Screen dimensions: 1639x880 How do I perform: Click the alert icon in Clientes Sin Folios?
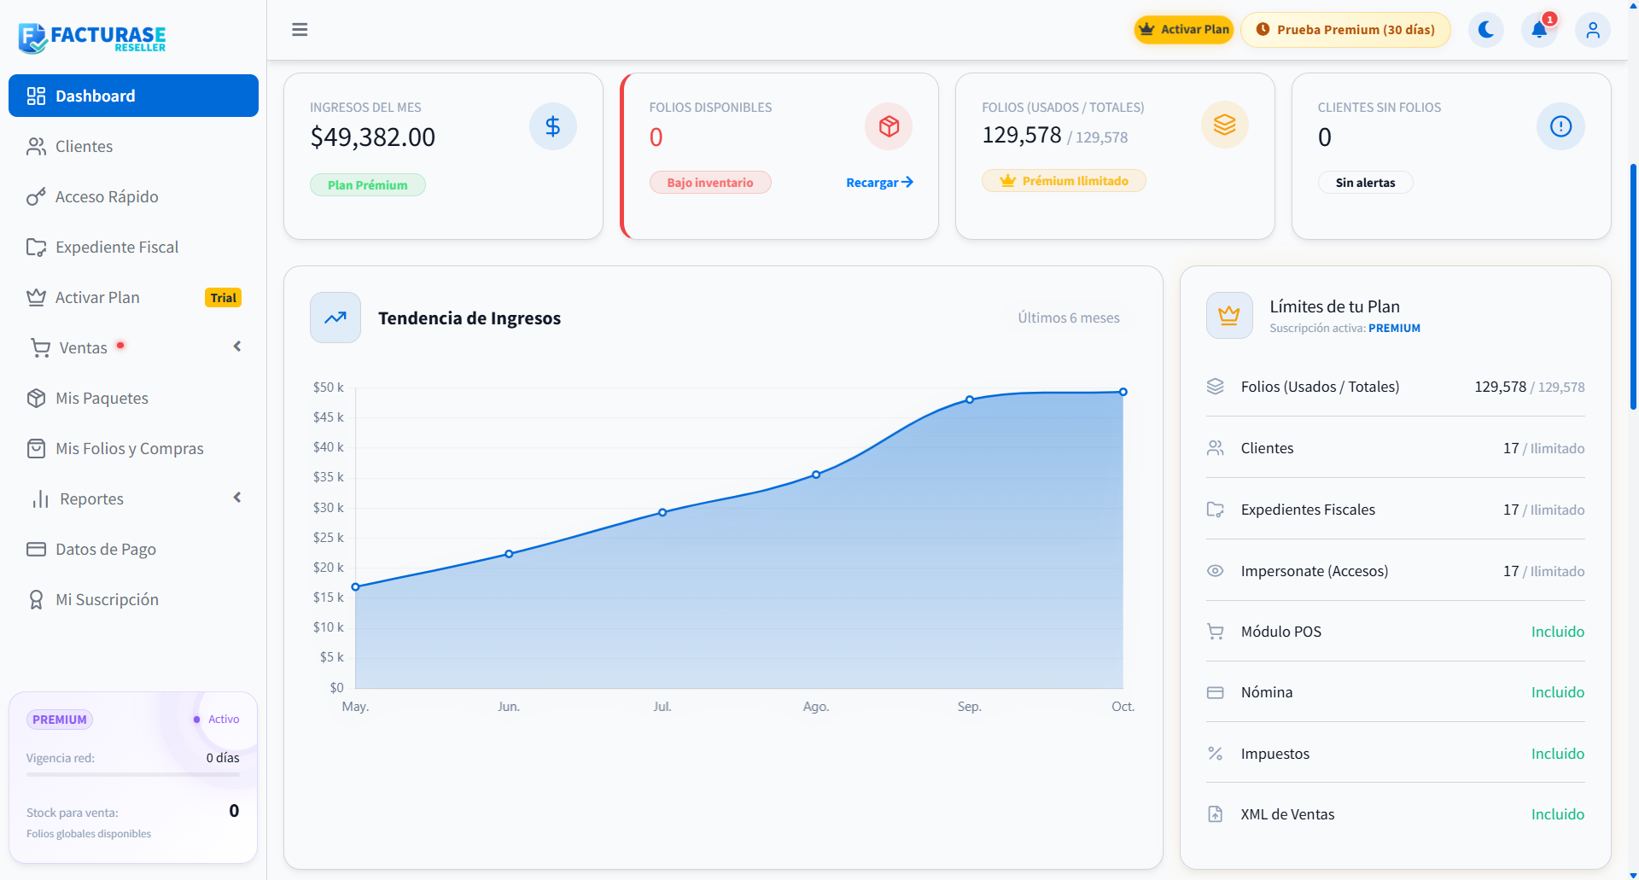[1560, 126]
